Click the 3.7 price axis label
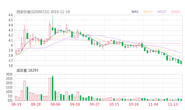The width and height of the screenshot is (185, 110). [10, 61]
